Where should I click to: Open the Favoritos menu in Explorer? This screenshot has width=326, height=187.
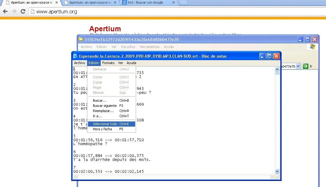128,47
